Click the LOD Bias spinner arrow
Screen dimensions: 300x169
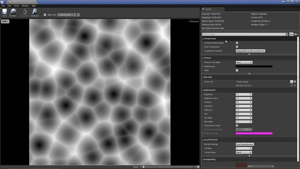250,148
